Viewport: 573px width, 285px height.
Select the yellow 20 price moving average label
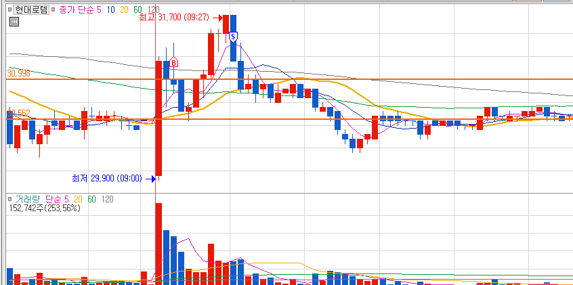[124, 10]
